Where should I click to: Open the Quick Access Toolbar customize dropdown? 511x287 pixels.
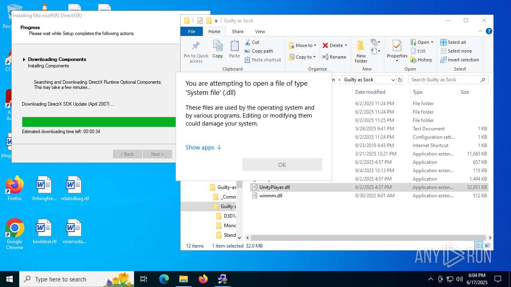(216, 21)
